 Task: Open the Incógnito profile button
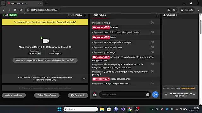(187, 10)
